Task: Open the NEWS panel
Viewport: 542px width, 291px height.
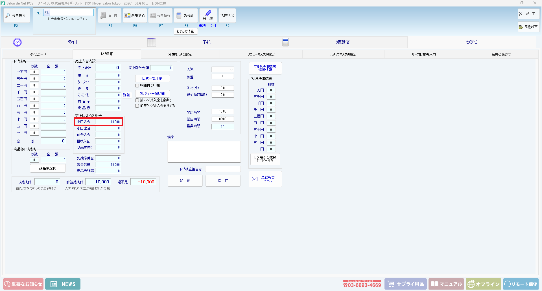Action: (63, 284)
